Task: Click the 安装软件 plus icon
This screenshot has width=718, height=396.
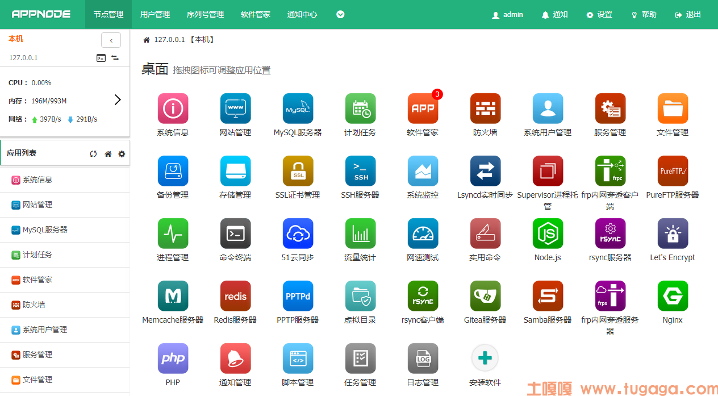Action: coord(485,359)
